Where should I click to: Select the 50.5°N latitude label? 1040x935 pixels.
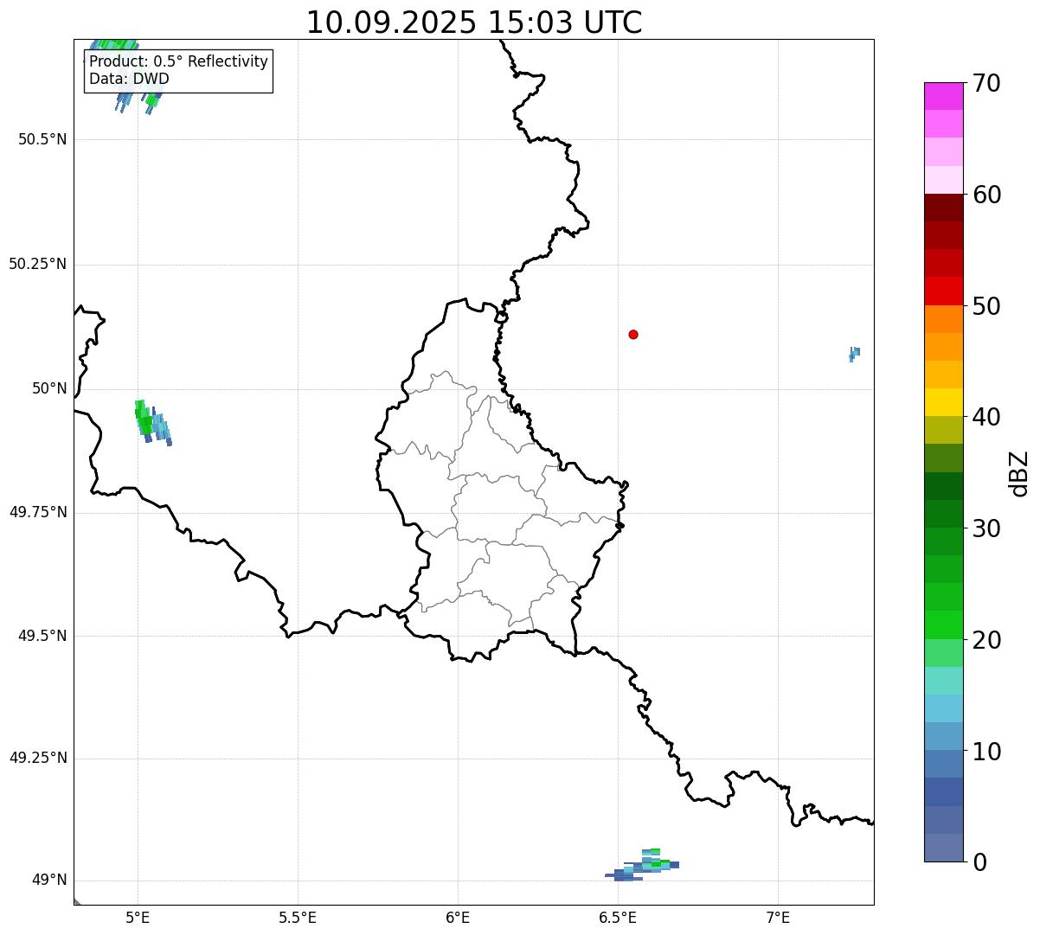42,140
